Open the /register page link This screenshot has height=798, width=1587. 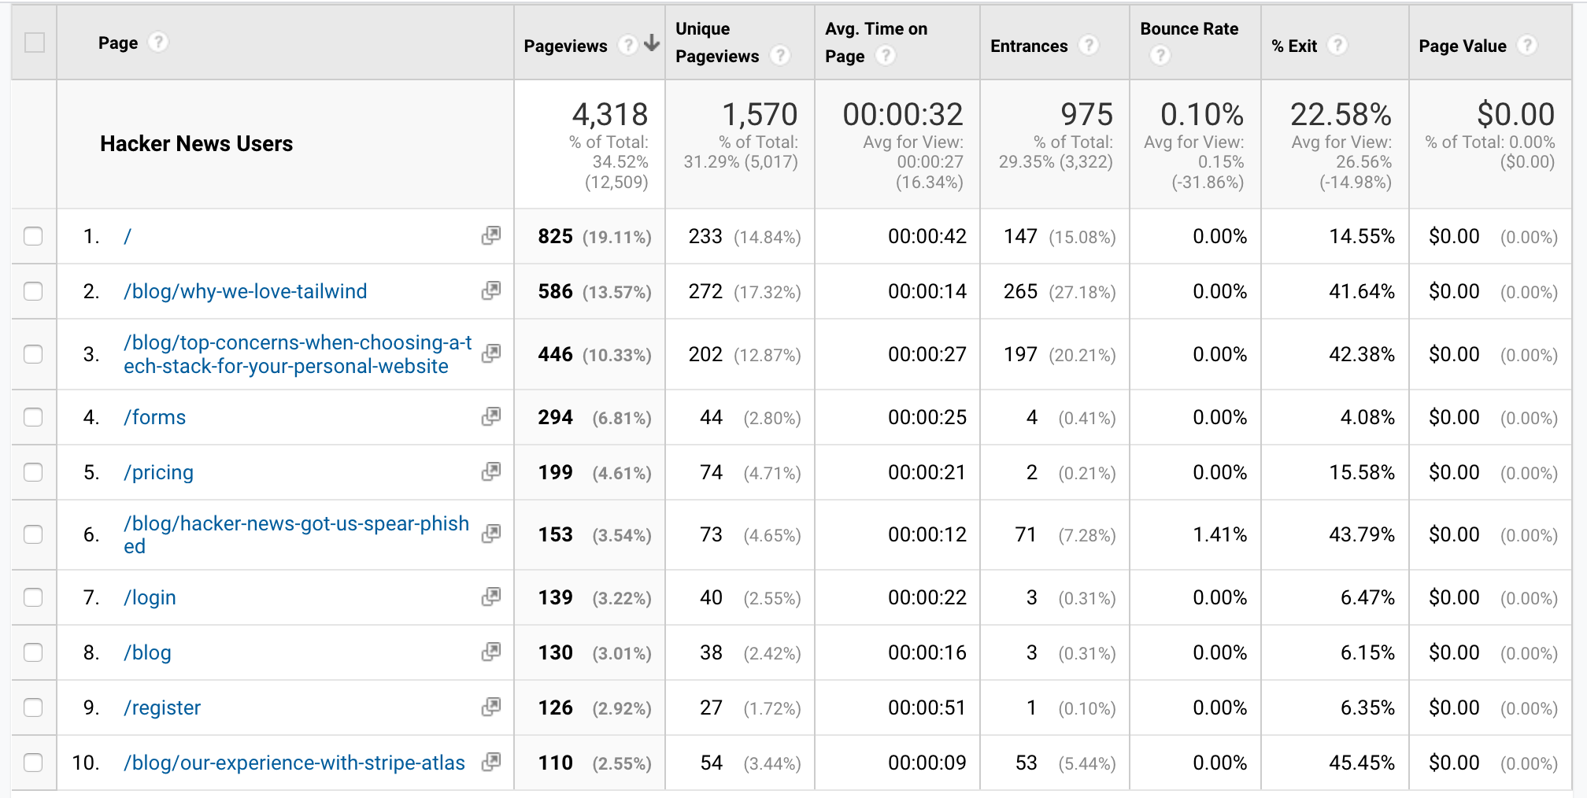[x=162, y=707]
